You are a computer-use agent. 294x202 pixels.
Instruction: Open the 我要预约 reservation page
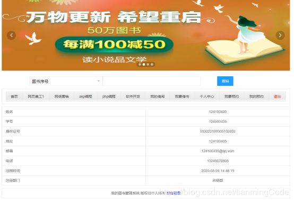231,96
